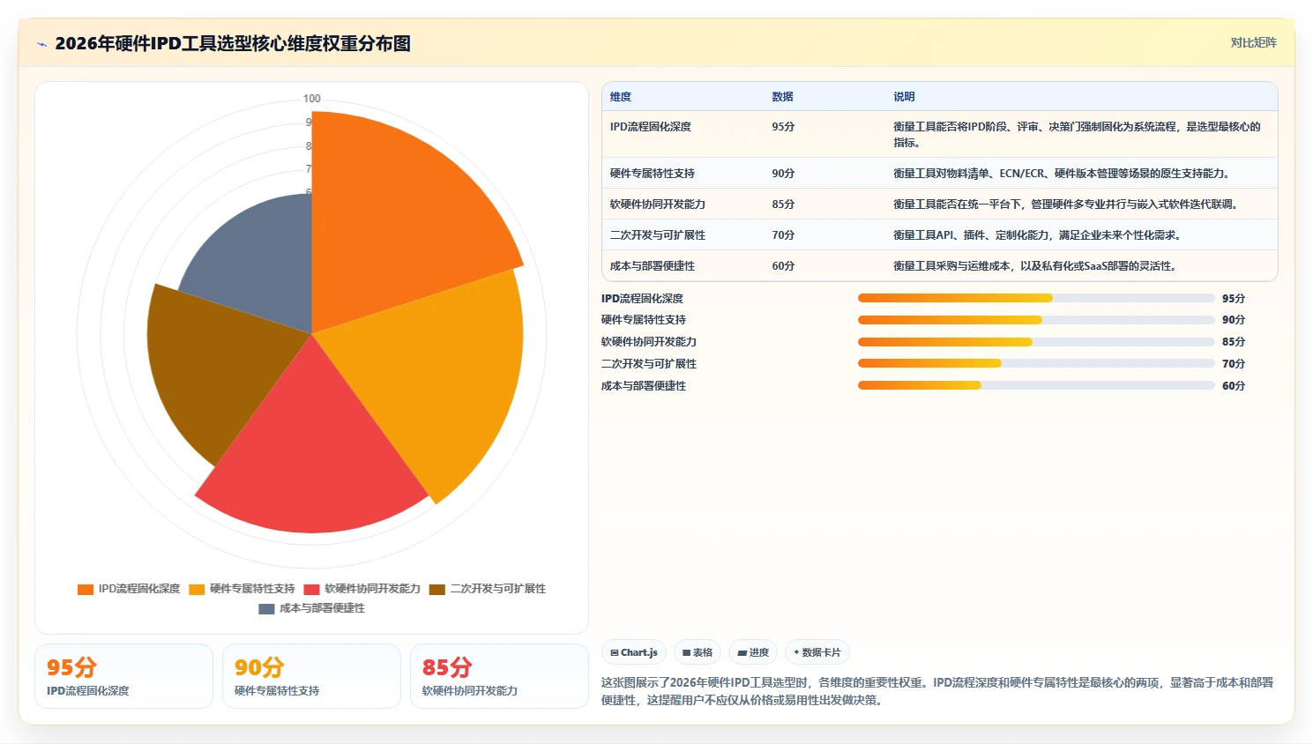The height and width of the screenshot is (744, 1313).
Task: Select table cell 成本与部署便捷性
Action: [x=653, y=266]
